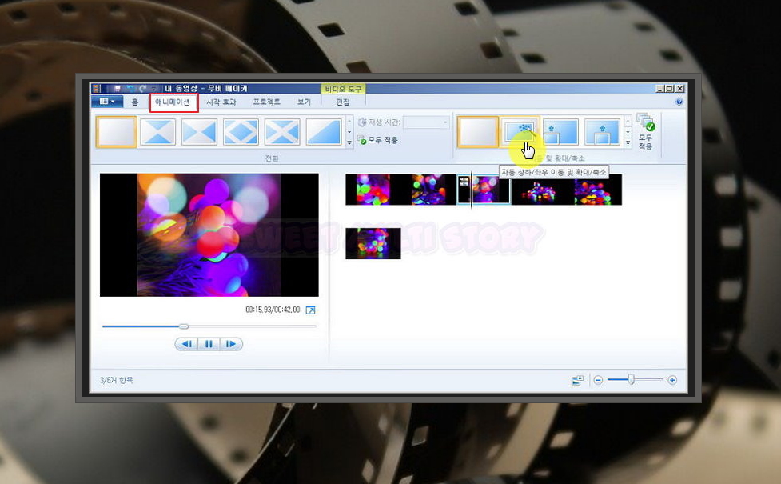Zoom out the timeline with minus button

coord(598,380)
